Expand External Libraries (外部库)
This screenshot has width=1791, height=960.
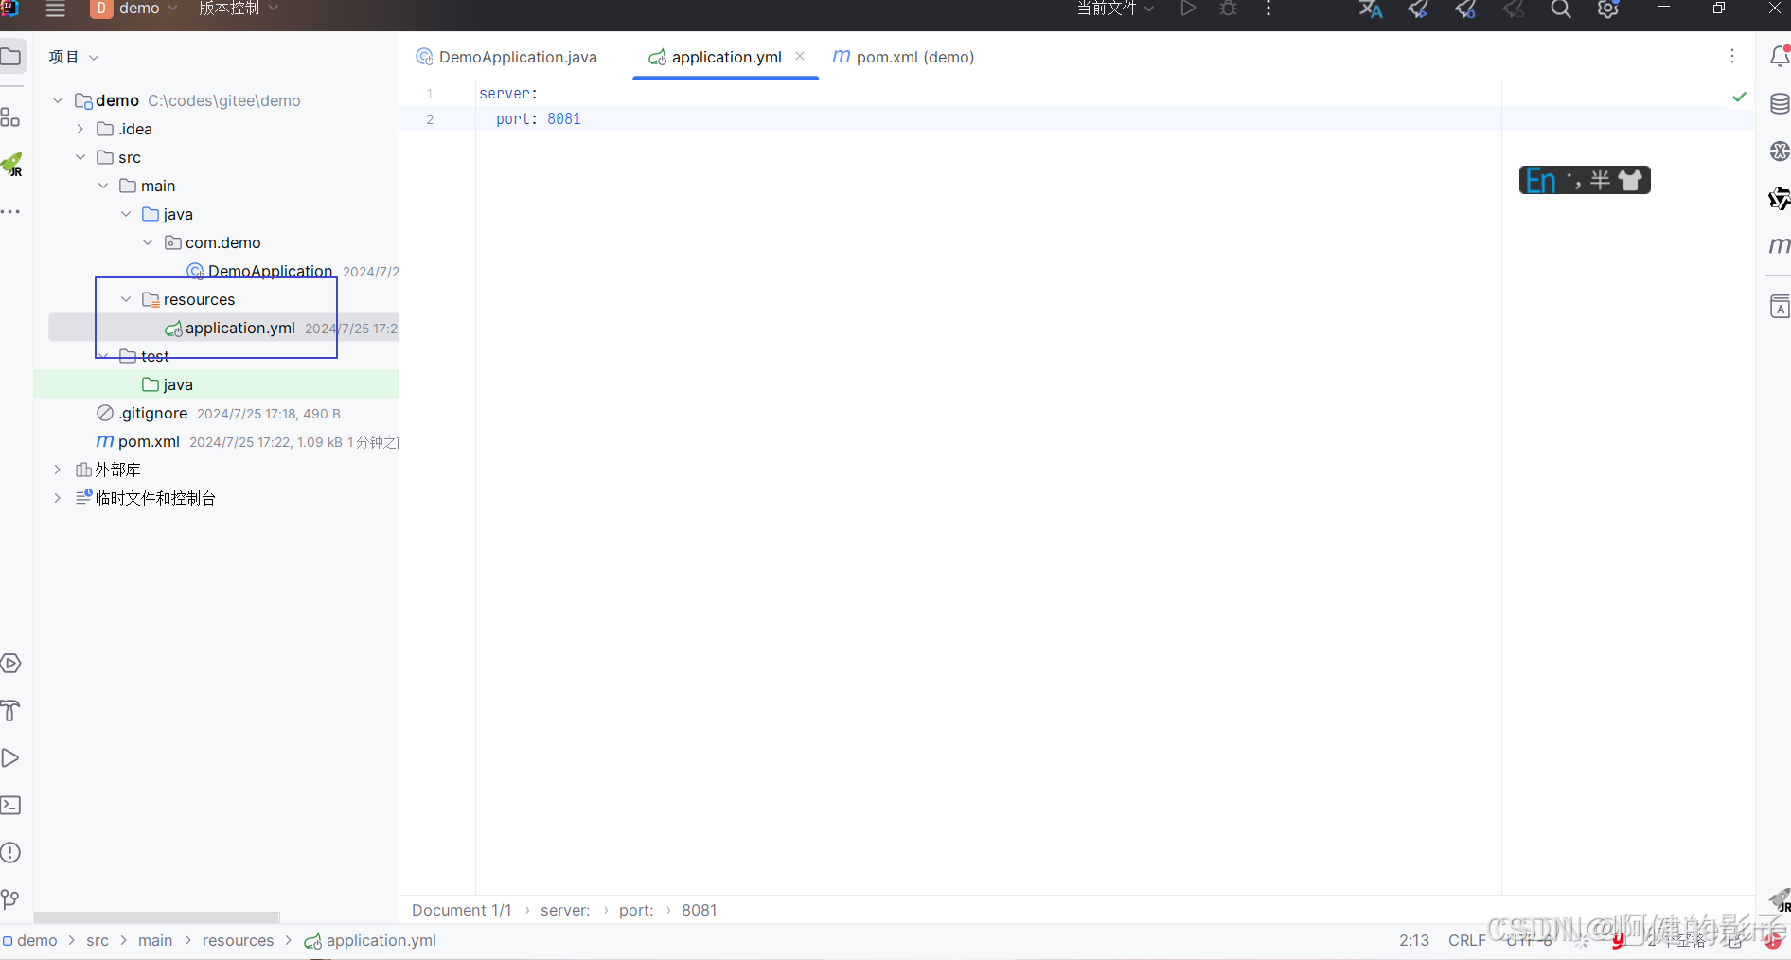[58, 470]
